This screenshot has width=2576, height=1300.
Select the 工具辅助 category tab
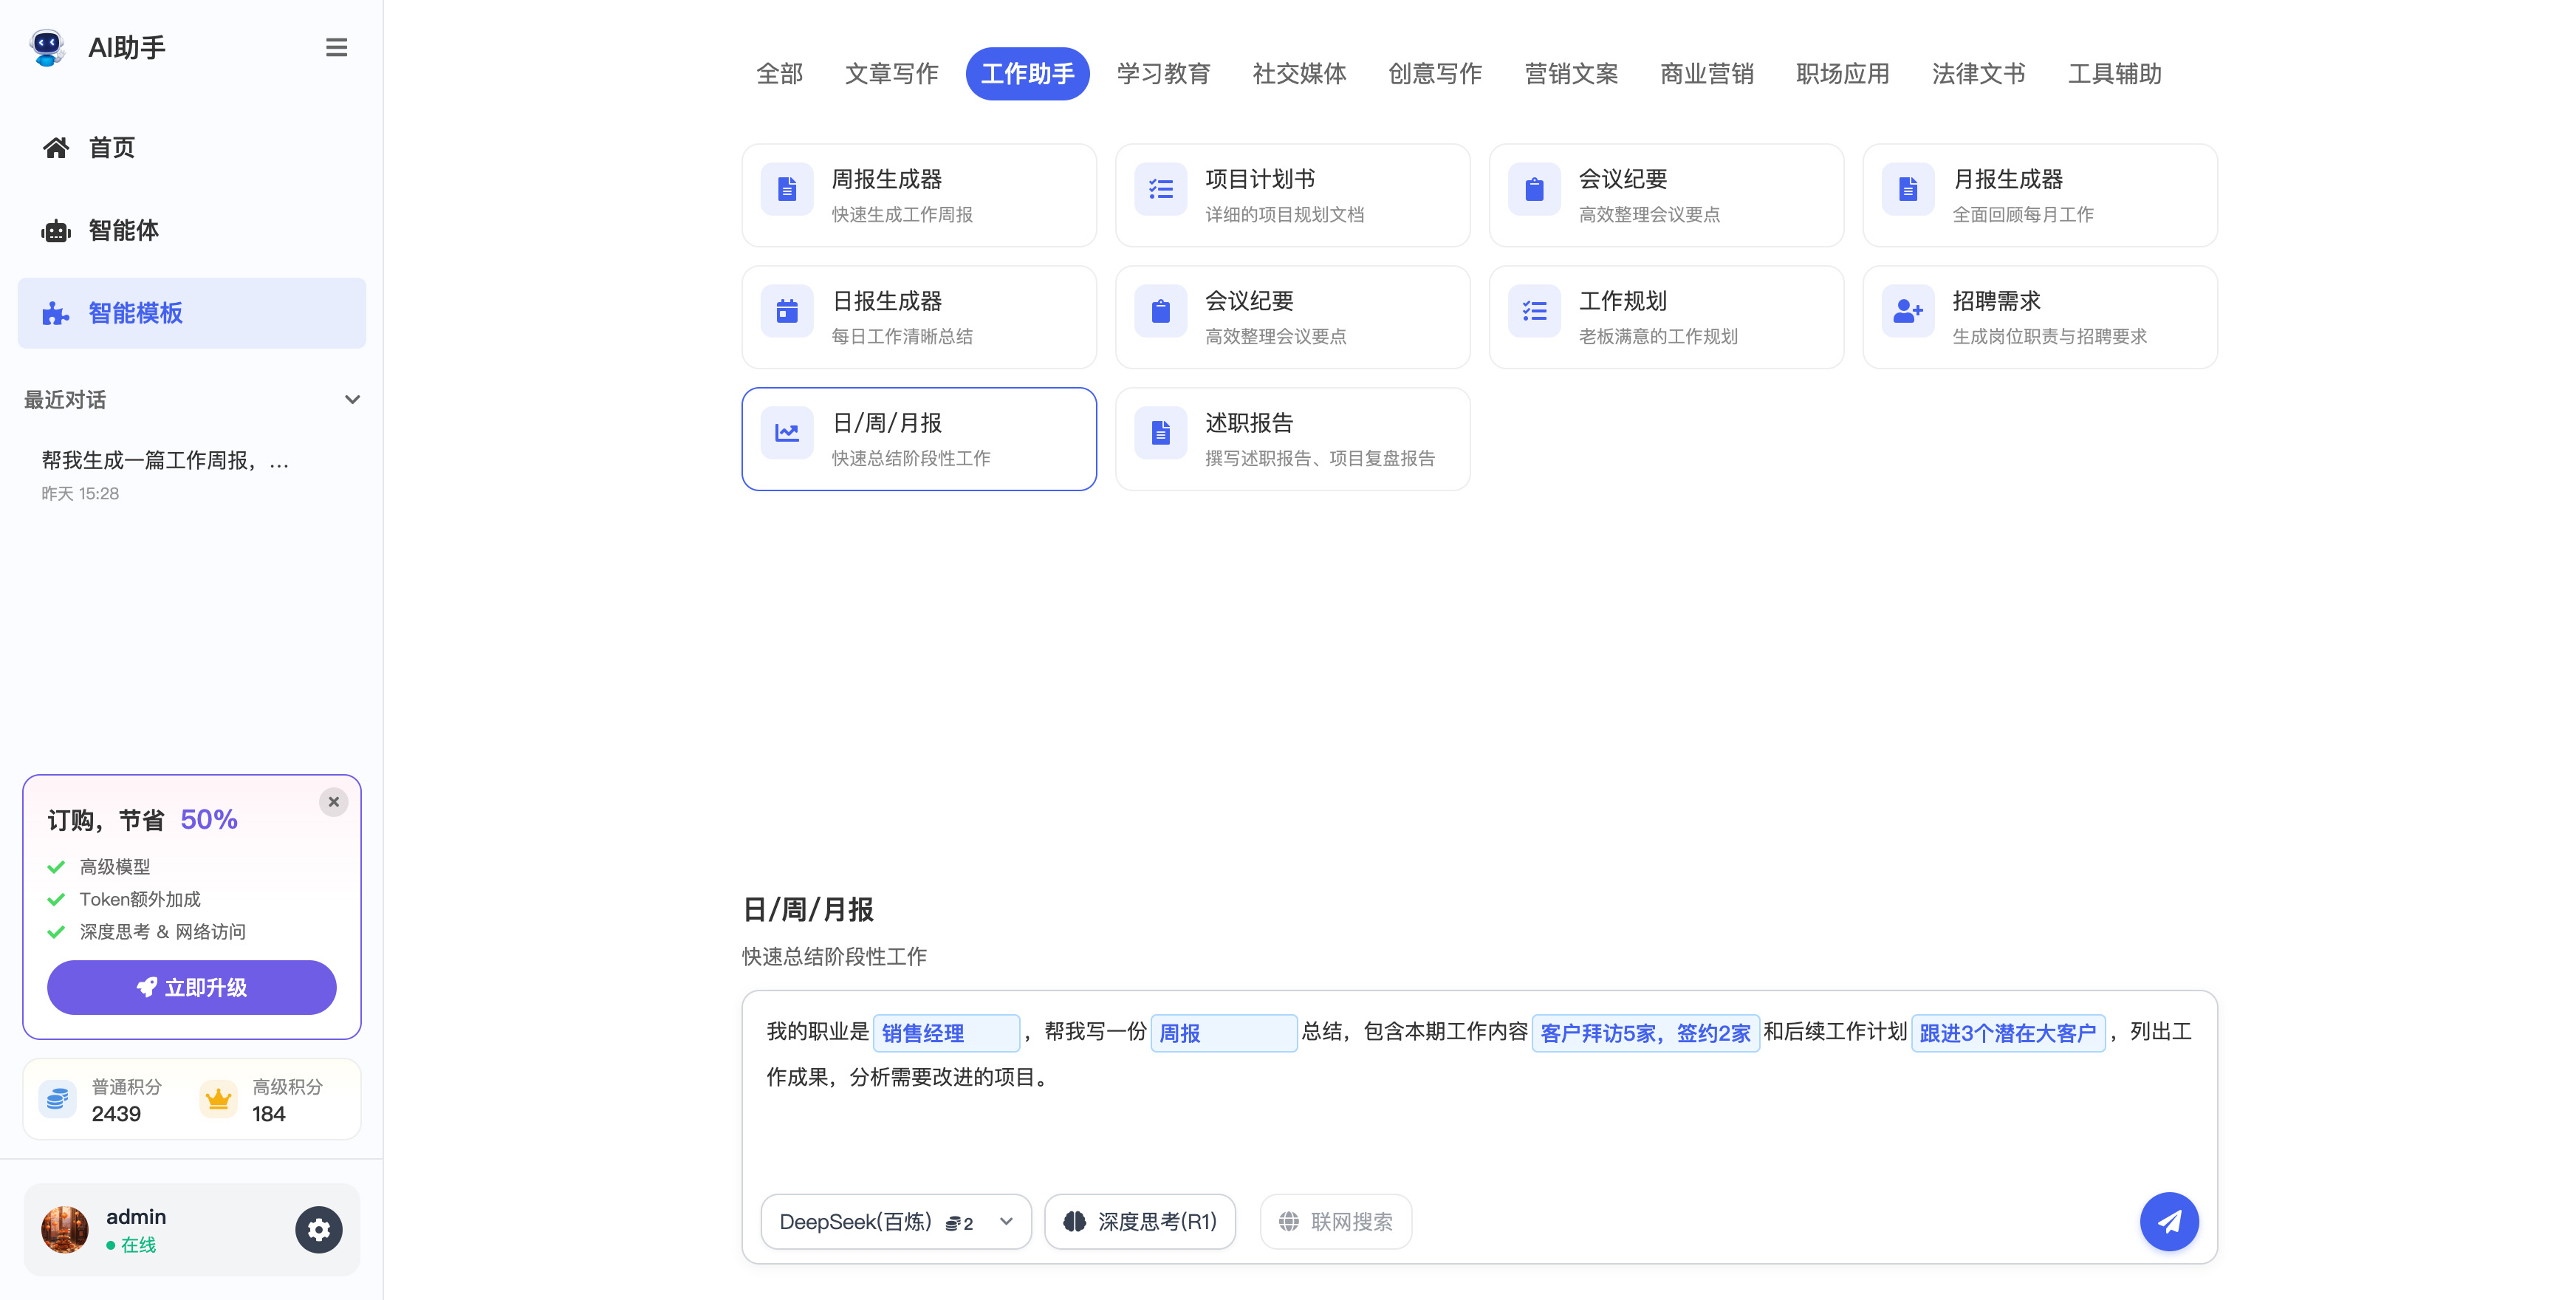coord(2115,74)
